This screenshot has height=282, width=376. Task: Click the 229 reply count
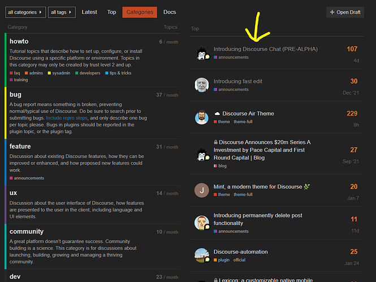point(352,113)
